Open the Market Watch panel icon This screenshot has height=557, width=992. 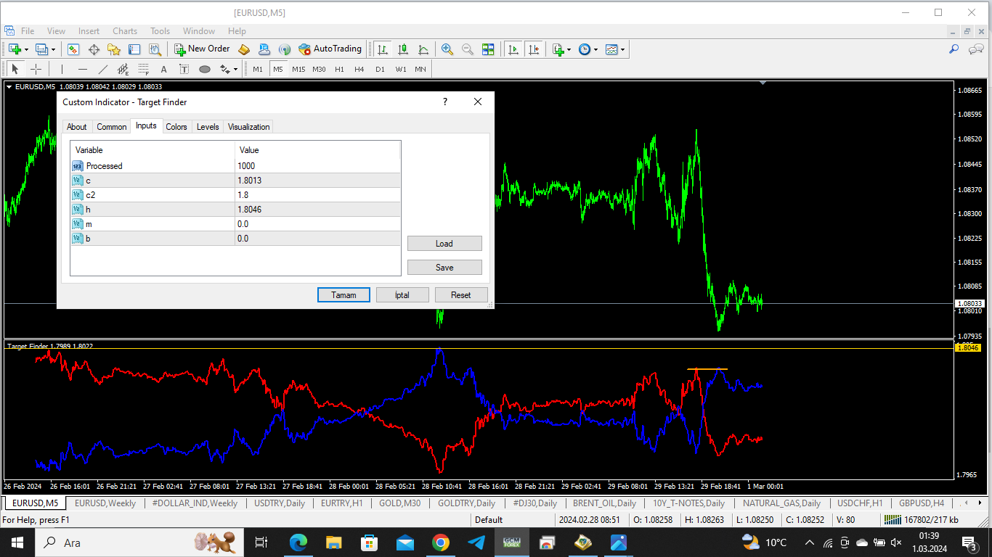(x=73, y=49)
